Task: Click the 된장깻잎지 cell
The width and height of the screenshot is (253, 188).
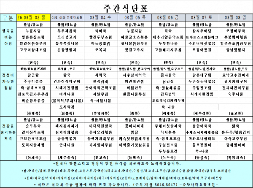Action: point(67,50)
